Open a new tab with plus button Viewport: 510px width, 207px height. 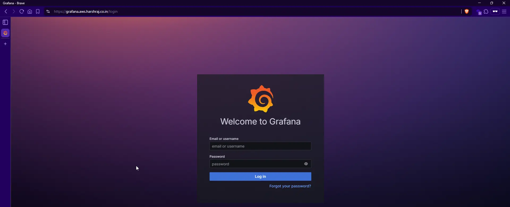pyautogui.click(x=5, y=44)
